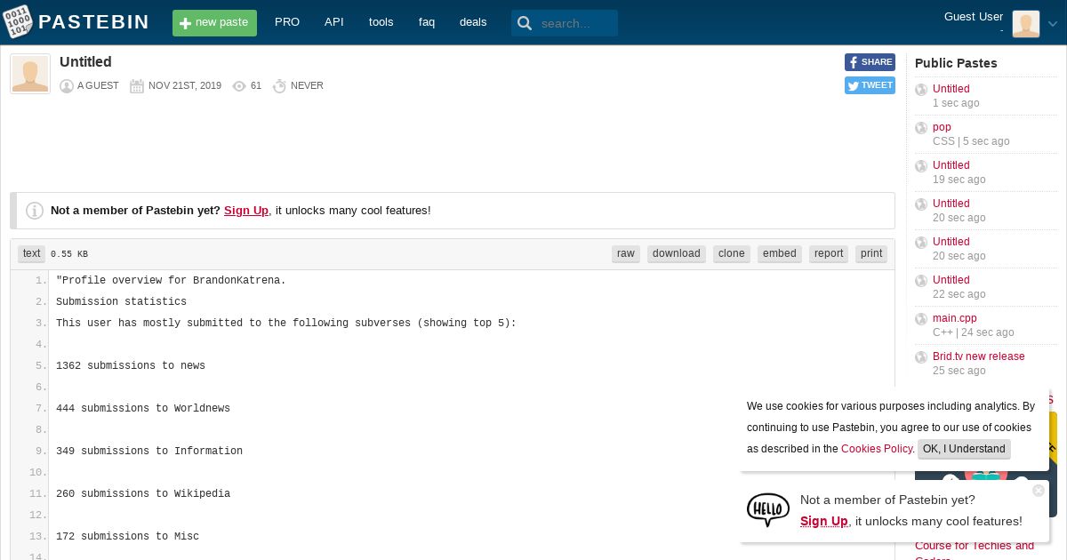Viewport: 1067px width, 560px height.
Task: Click globe icon beside Brid.tv new release
Action: (x=921, y=357)
